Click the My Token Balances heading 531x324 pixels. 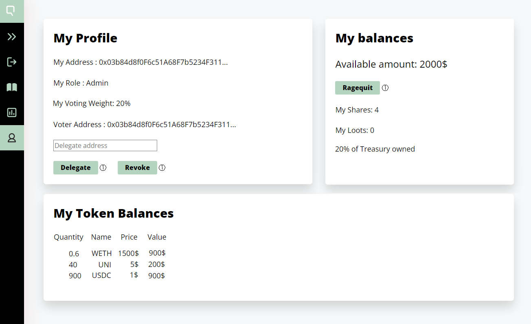click(114, 214)
